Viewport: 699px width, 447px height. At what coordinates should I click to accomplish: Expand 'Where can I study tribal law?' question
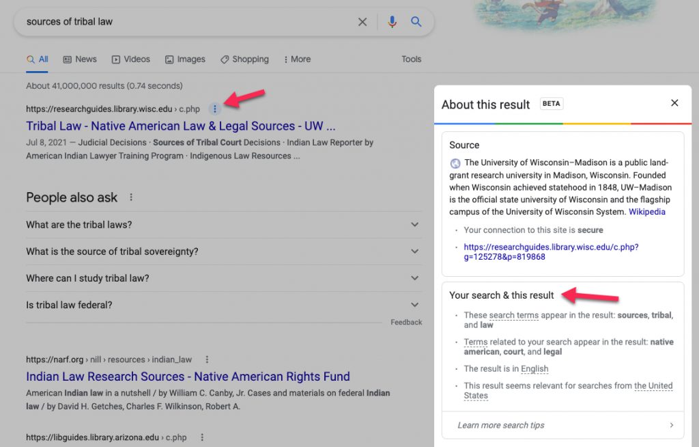click(224, 278)
